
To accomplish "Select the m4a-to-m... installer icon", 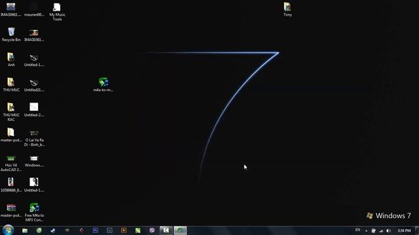I will (103, 84).
